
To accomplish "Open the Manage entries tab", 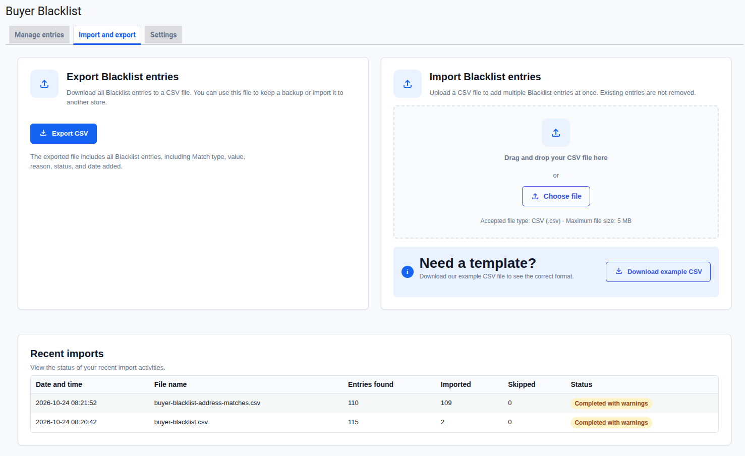I will coord(39,35).
